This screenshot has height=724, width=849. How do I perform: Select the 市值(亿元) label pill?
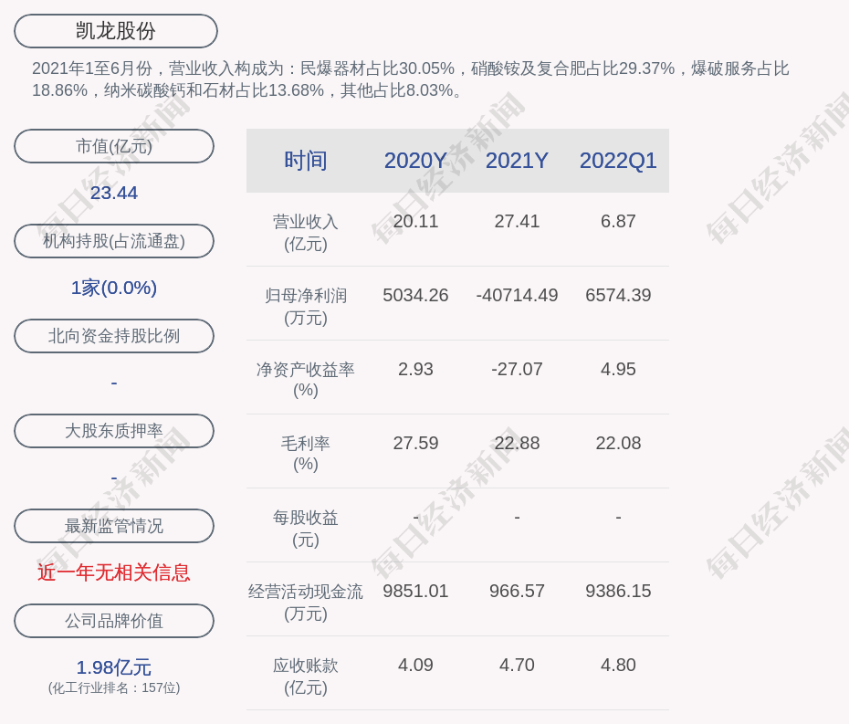[x=114, y=146]
